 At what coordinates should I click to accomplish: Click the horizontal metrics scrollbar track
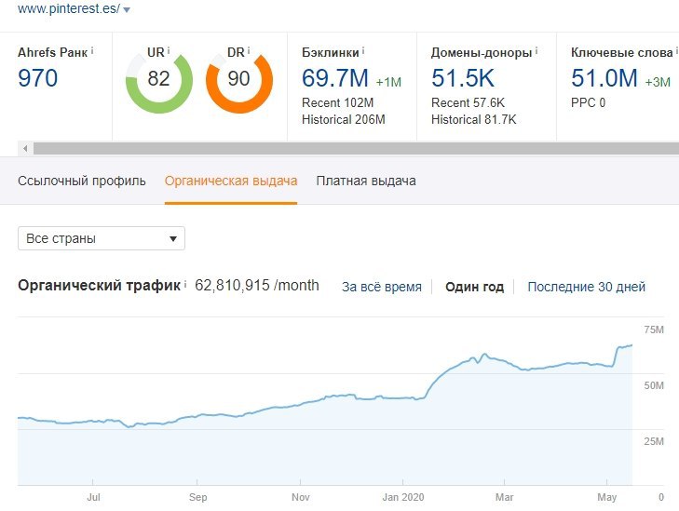click(x=356, y=148)
